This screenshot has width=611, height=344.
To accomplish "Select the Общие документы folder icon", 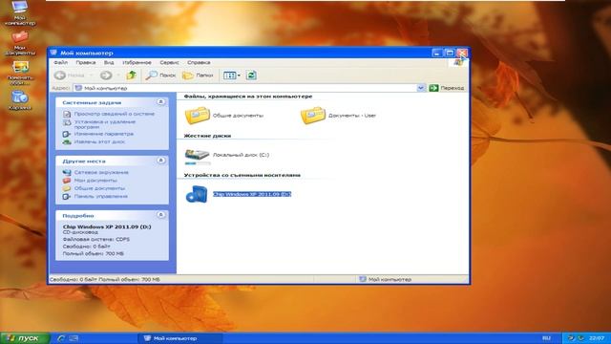I will 198,116.
